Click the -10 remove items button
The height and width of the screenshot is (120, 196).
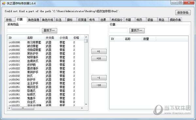tap(99, 85)
